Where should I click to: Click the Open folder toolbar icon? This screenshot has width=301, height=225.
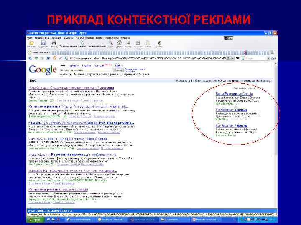(32, 43)
